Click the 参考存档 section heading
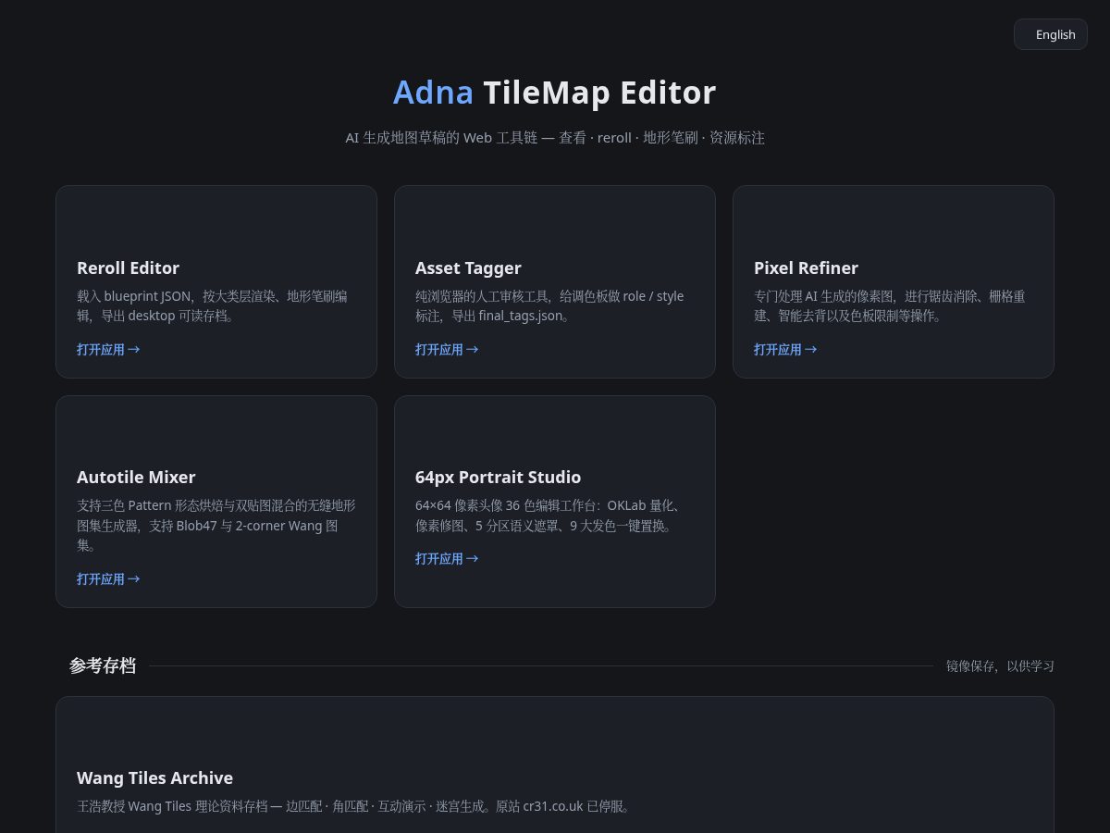1110x833 pixels. 103,665
